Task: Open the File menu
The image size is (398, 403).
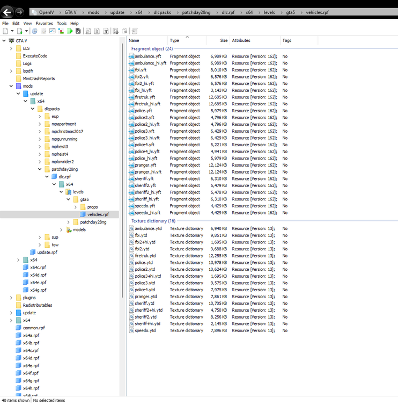Action: click(x=5, y=24)
